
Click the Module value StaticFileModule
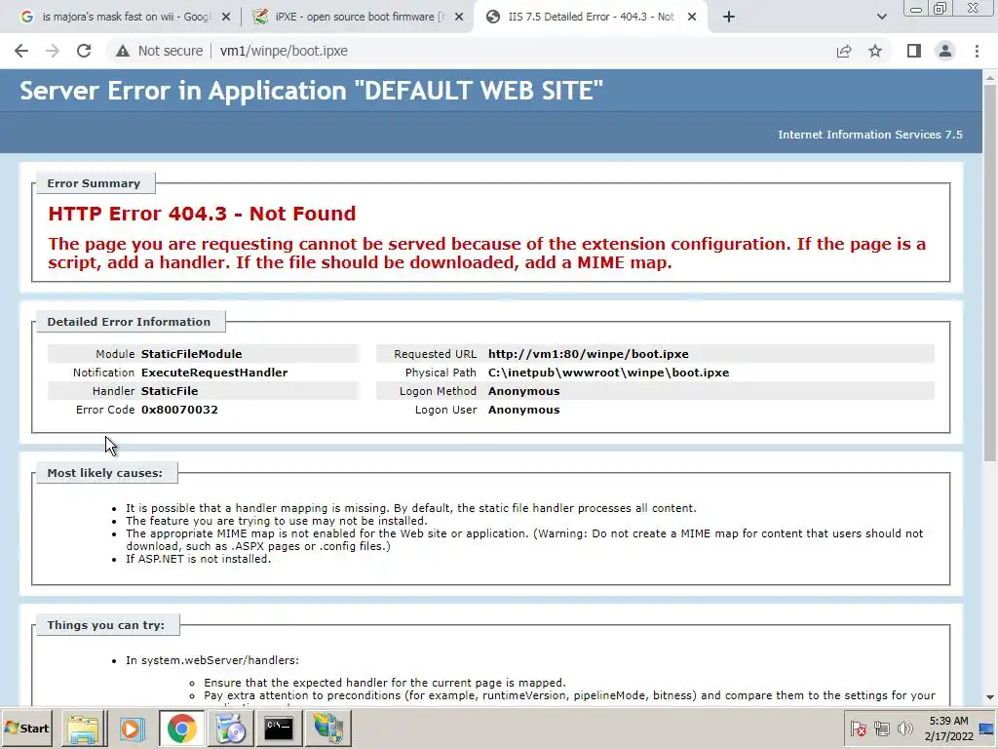tap(192, 354)
